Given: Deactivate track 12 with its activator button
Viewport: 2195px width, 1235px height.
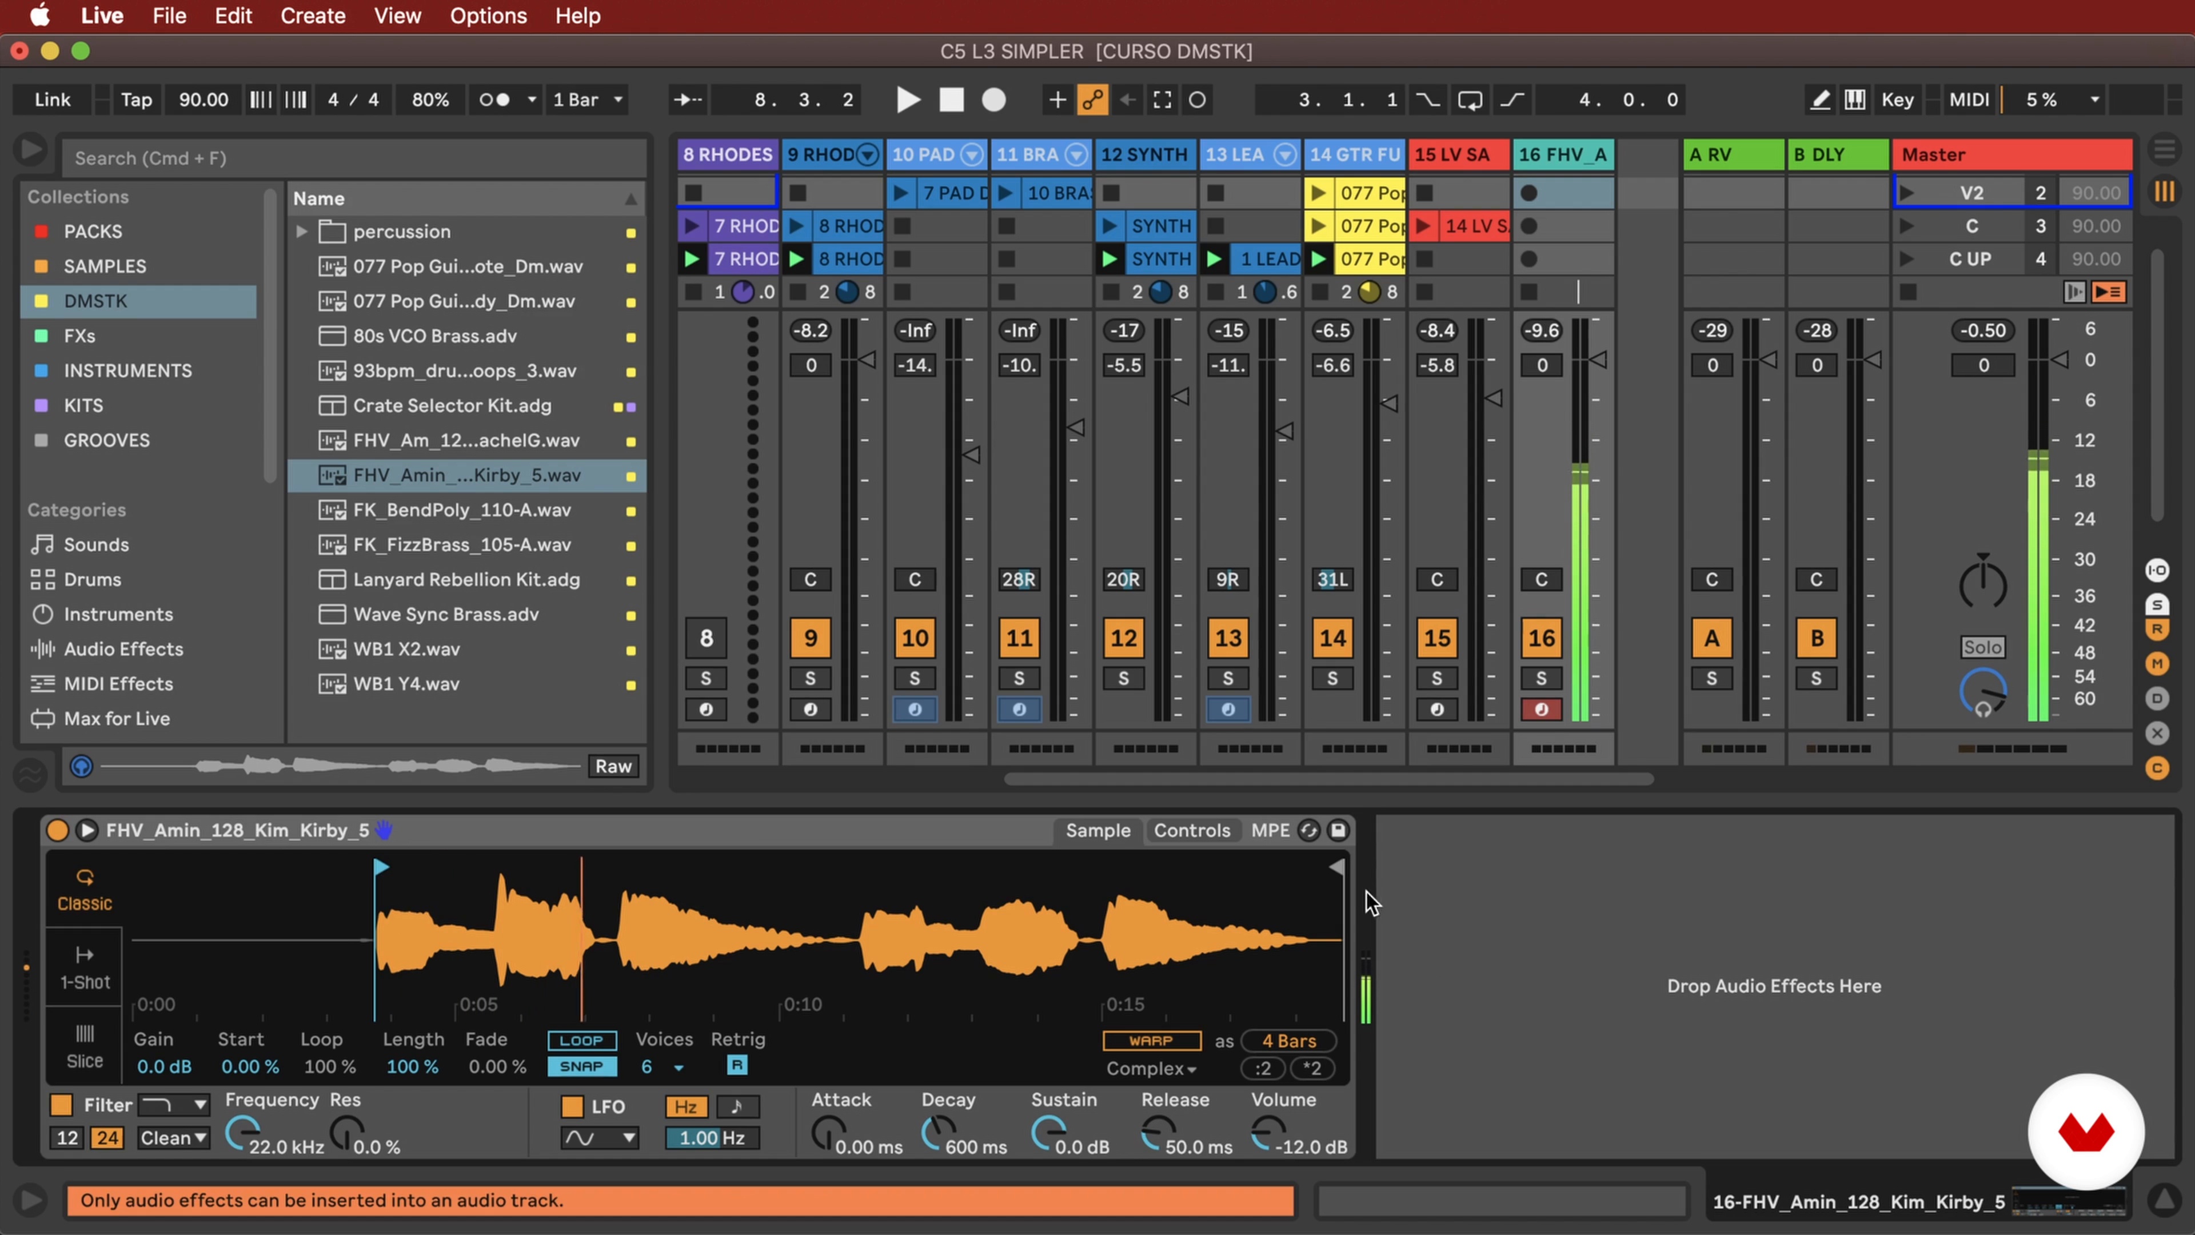Looking at the screenshot, I should 1123,638.
